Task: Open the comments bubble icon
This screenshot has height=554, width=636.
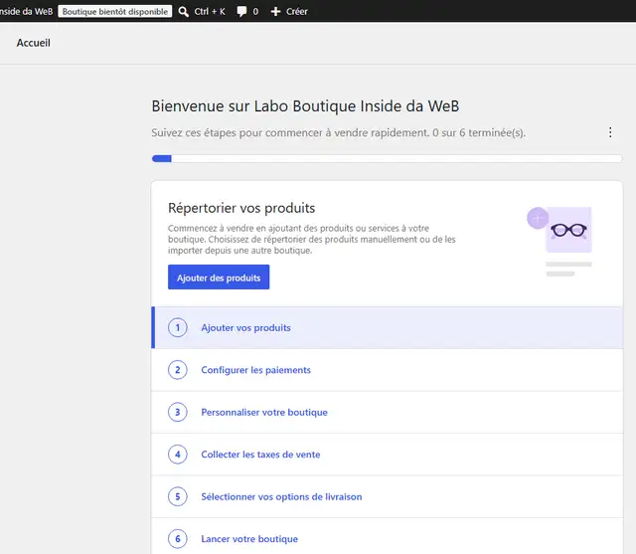Action: tap(241, 11)
